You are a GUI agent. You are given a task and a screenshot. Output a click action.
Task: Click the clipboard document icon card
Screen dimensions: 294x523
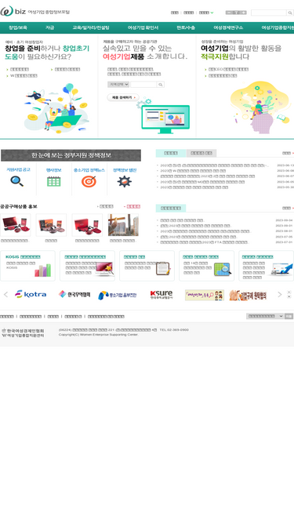(x=147, y=266)
